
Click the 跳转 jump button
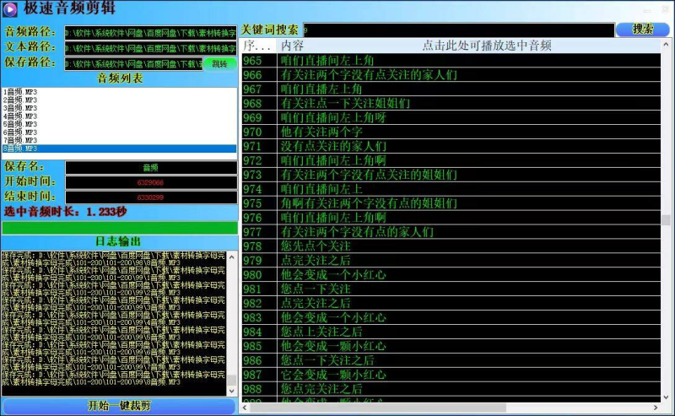click(x=219, y=63)
